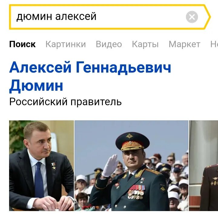Open the Видео tab
Image resolution: width=218 pixels, height=215 pixels.
[109, 44]
